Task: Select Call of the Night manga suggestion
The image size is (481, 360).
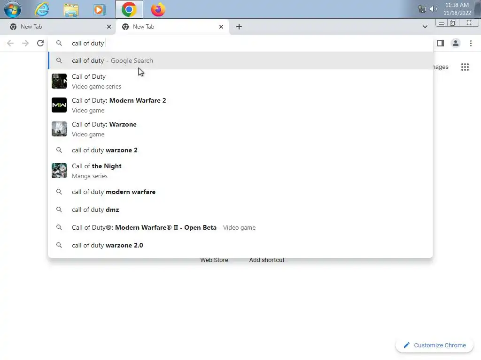Action: tap(240, 171)
